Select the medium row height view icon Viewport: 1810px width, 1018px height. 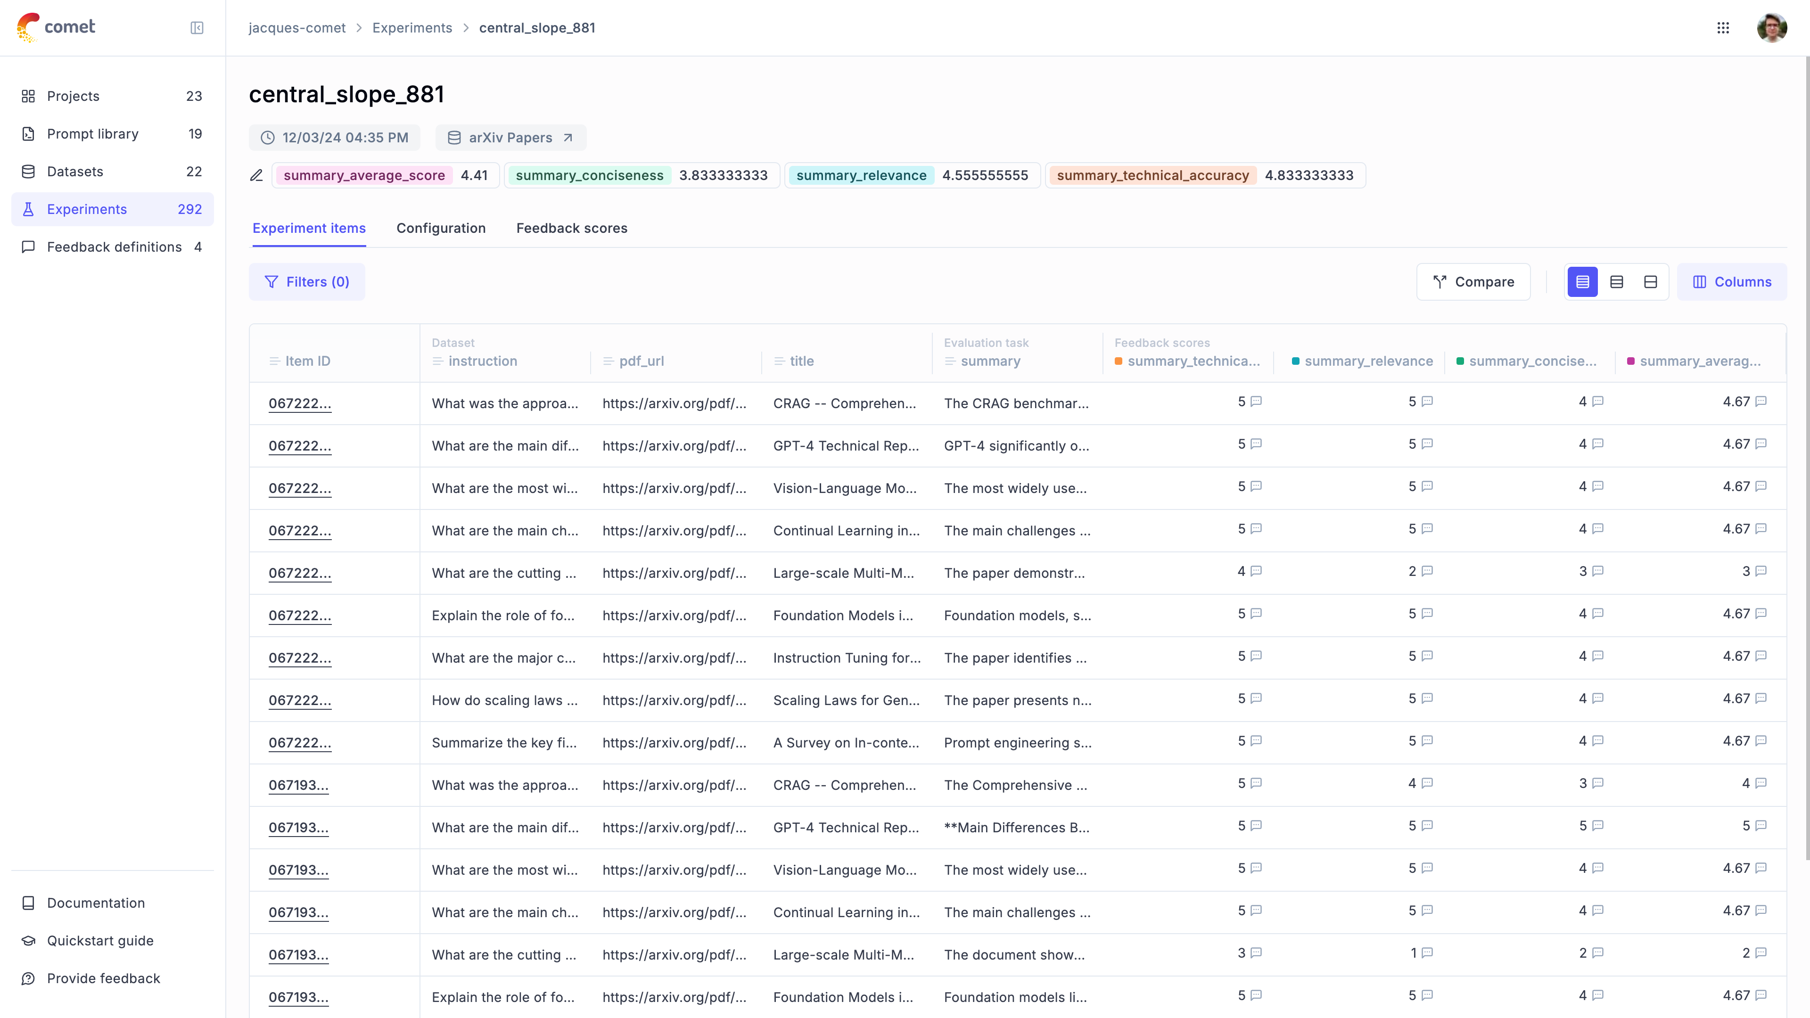(x=1616, y=282)
